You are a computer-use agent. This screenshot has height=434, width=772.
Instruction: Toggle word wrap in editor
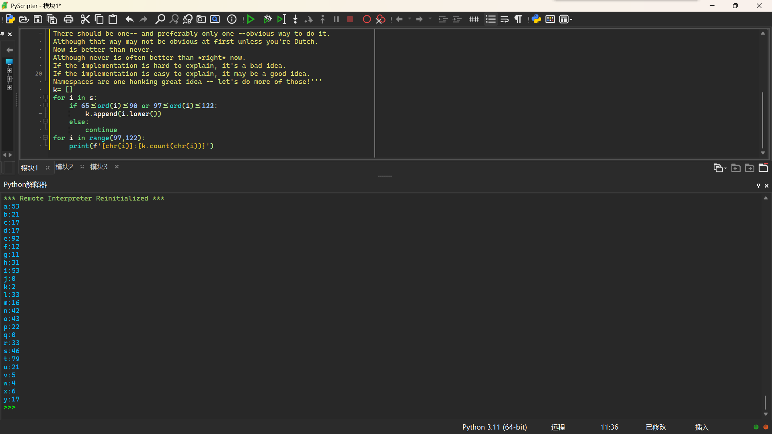pyautogui.click(x=505, y=19)
